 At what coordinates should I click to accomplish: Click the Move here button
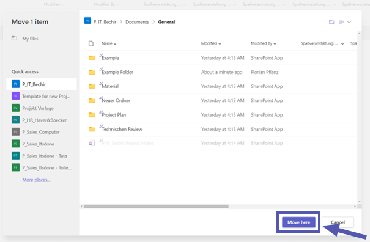298,222
